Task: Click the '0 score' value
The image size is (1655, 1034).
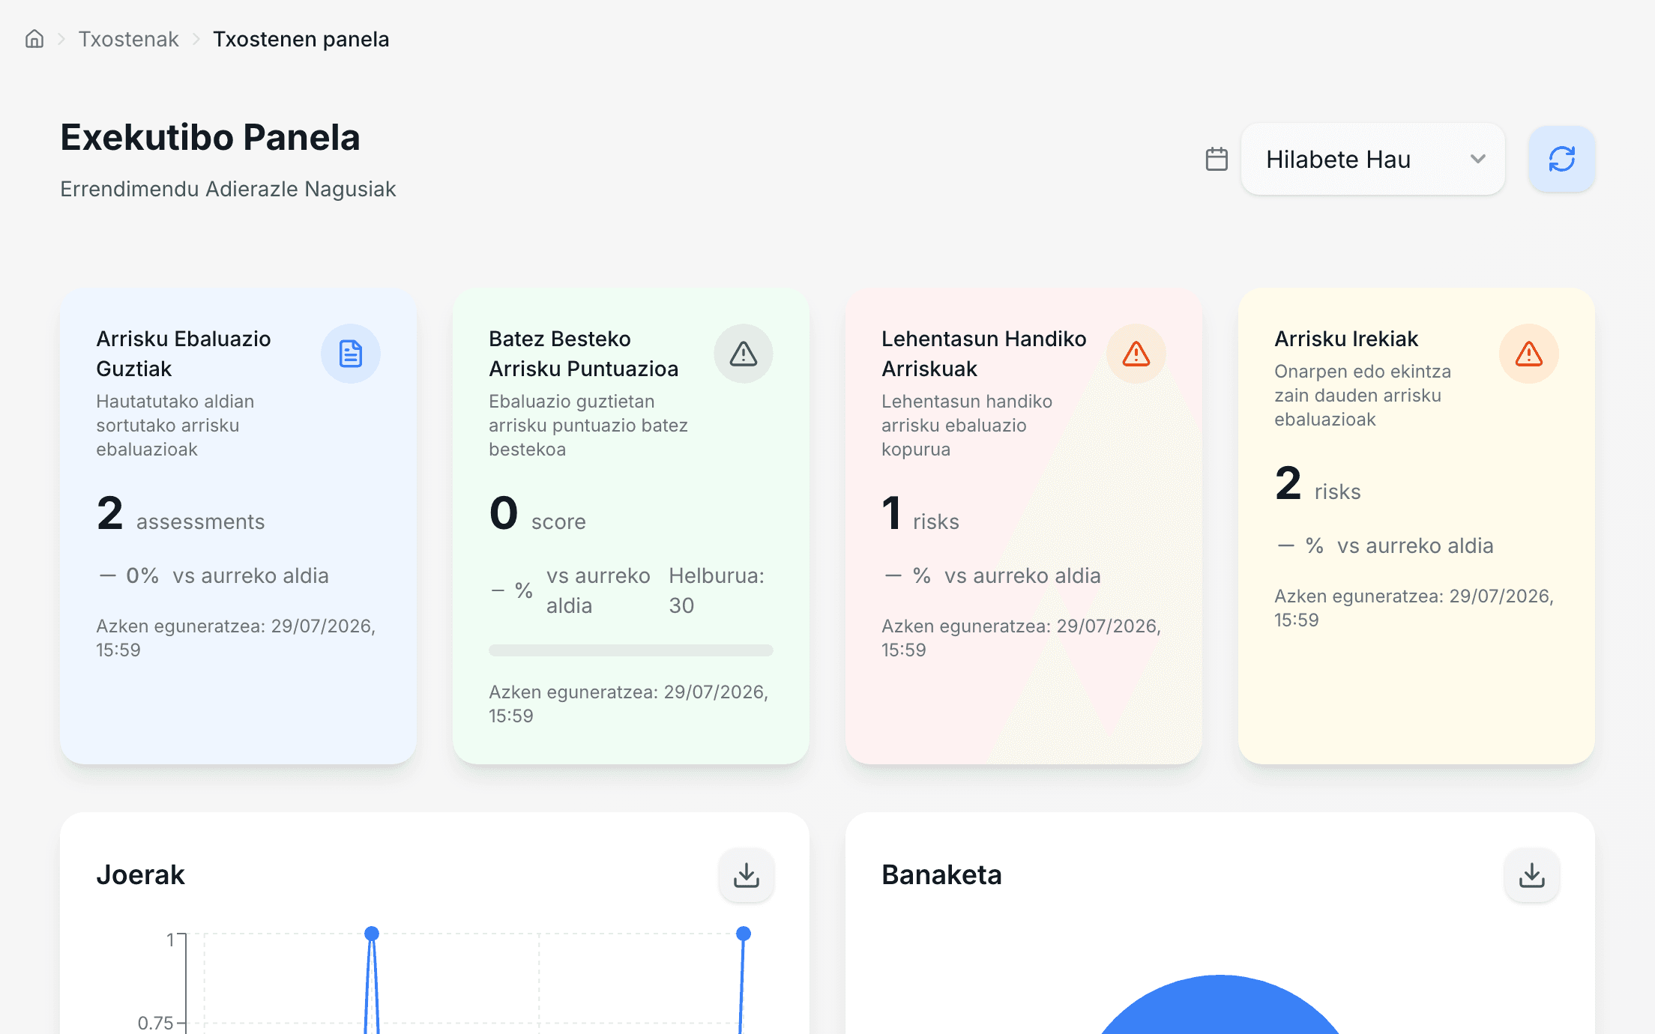Action: (x=537, y=514)
